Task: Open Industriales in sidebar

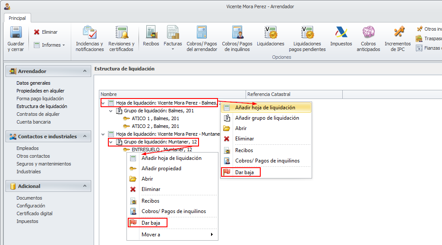Action: [28, 172]
